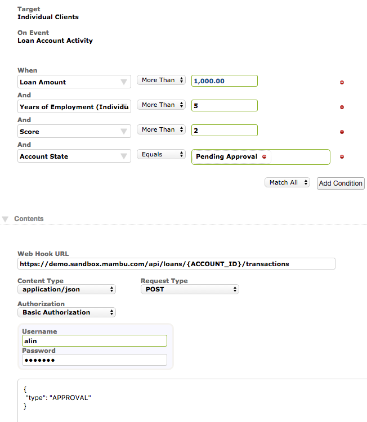The height and width of the screenshot is (422, 367).
Task: Focus the Password input field
Action: [x=95, y=360]
